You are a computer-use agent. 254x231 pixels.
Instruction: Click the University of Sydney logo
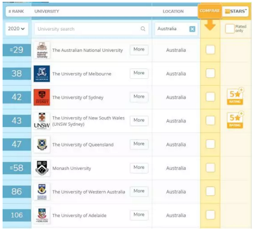click(x=42, y=97)
